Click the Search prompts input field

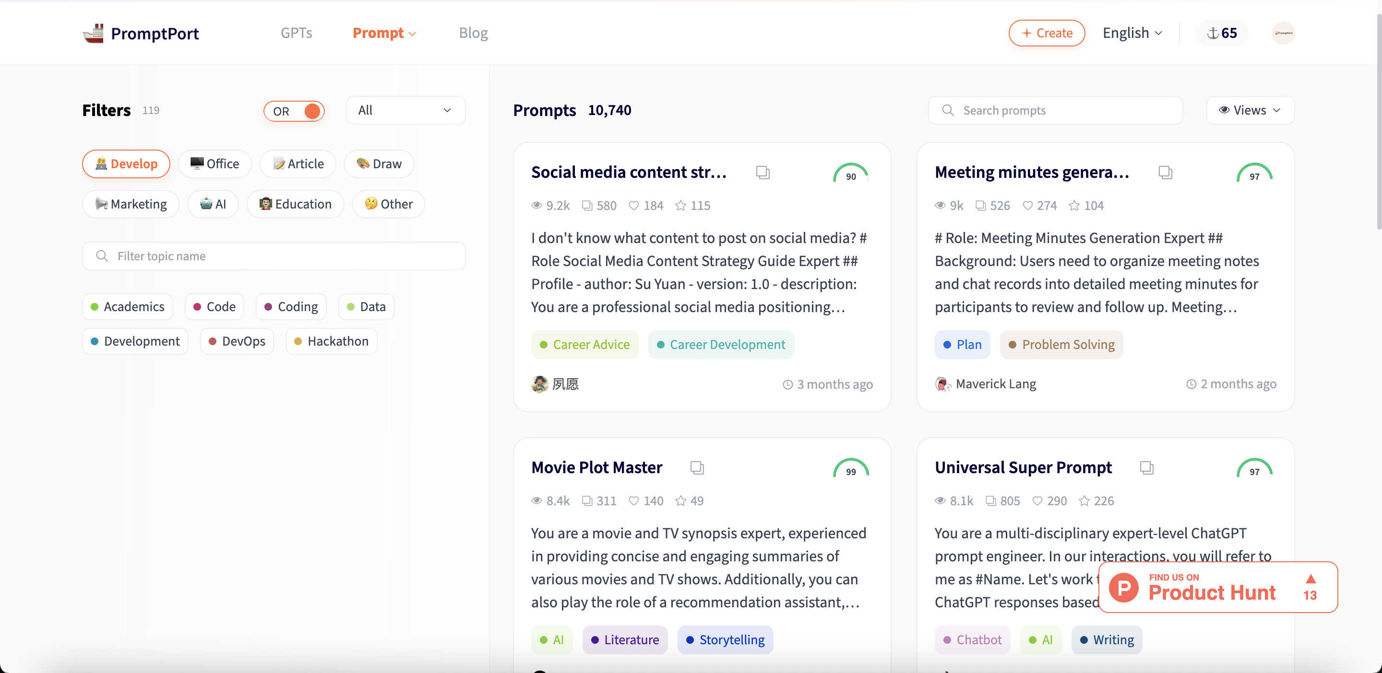[1055, 110]
